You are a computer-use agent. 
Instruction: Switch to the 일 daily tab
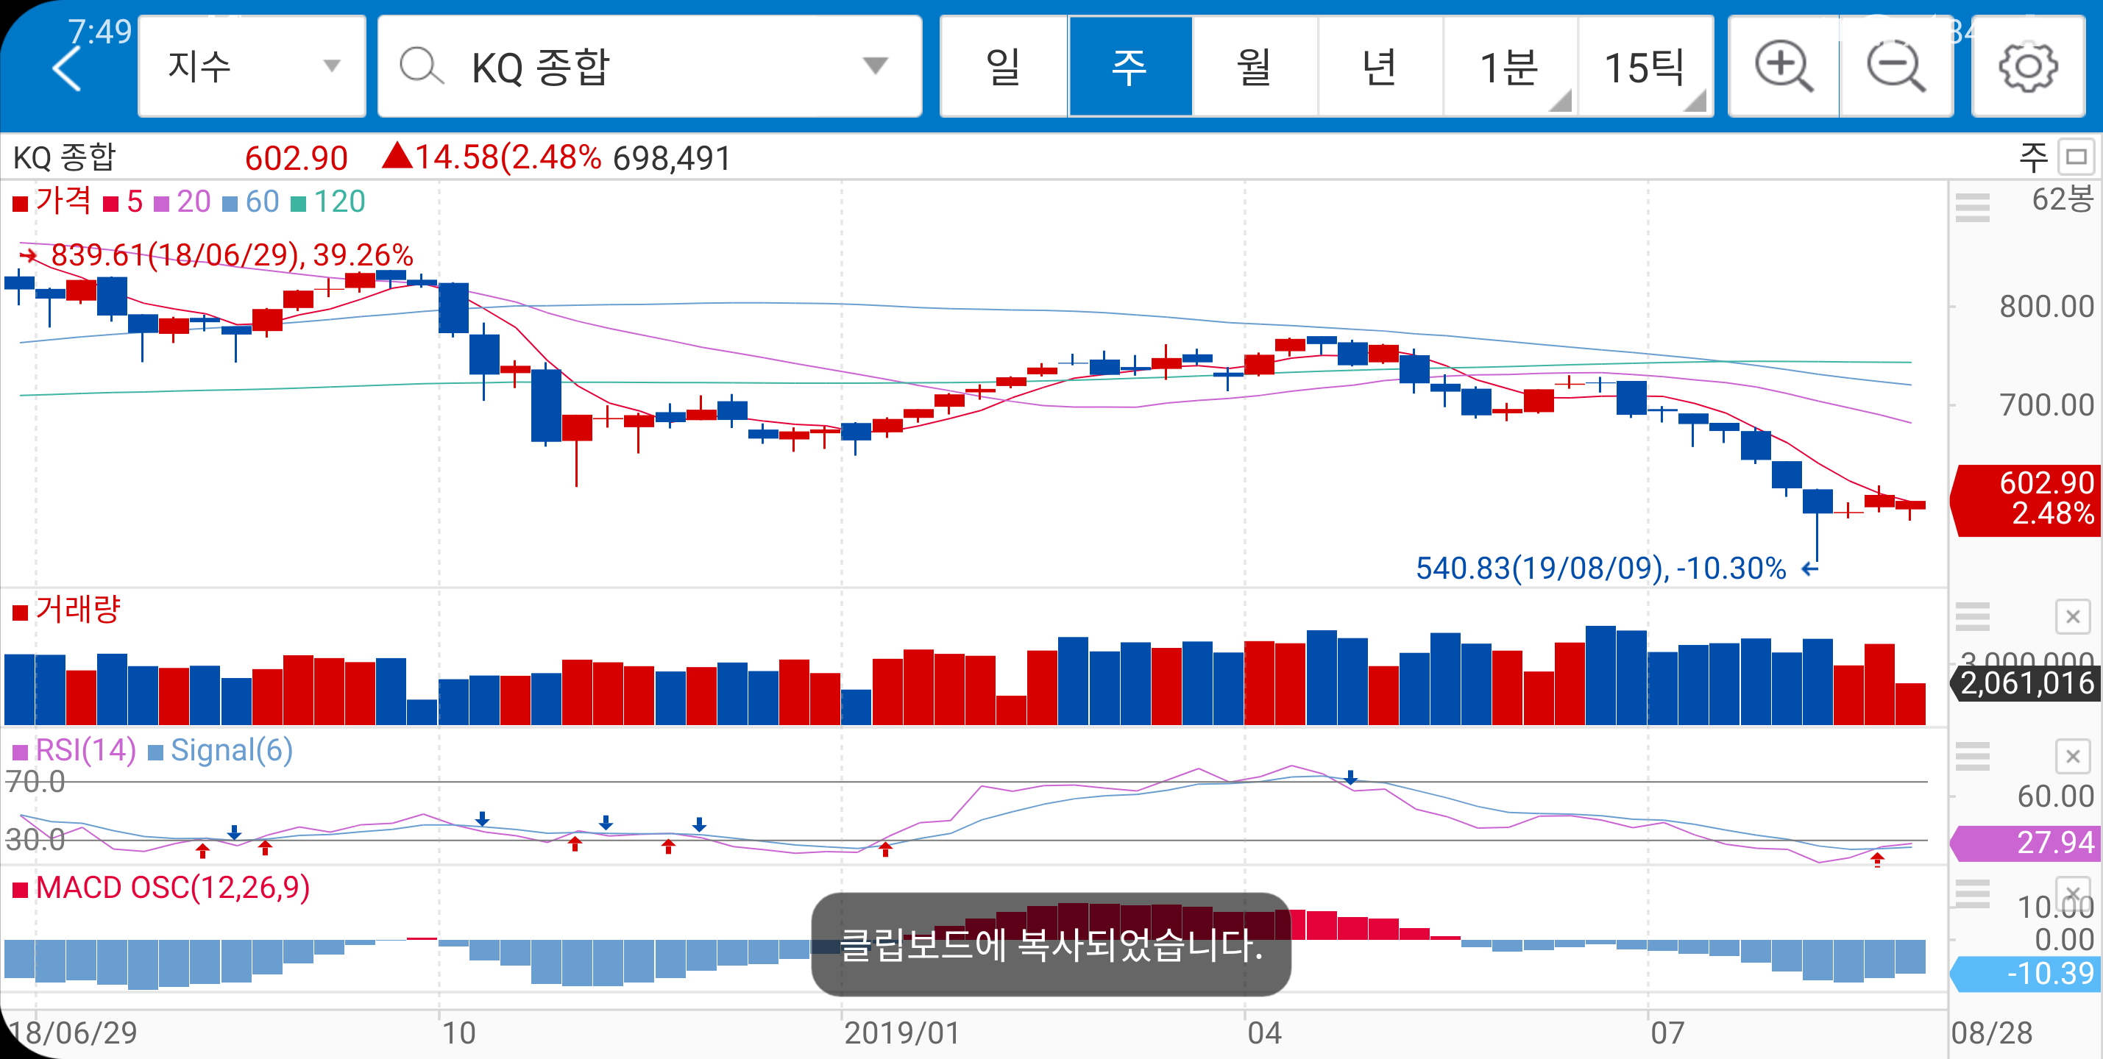[1004, 67]
